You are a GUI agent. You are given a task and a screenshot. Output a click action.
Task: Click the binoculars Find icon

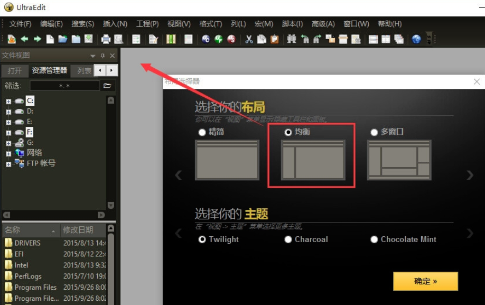291,39
